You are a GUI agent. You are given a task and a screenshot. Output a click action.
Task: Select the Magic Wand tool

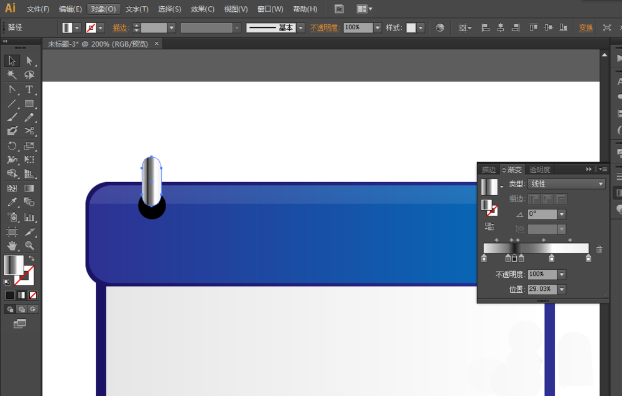[12, 75]
